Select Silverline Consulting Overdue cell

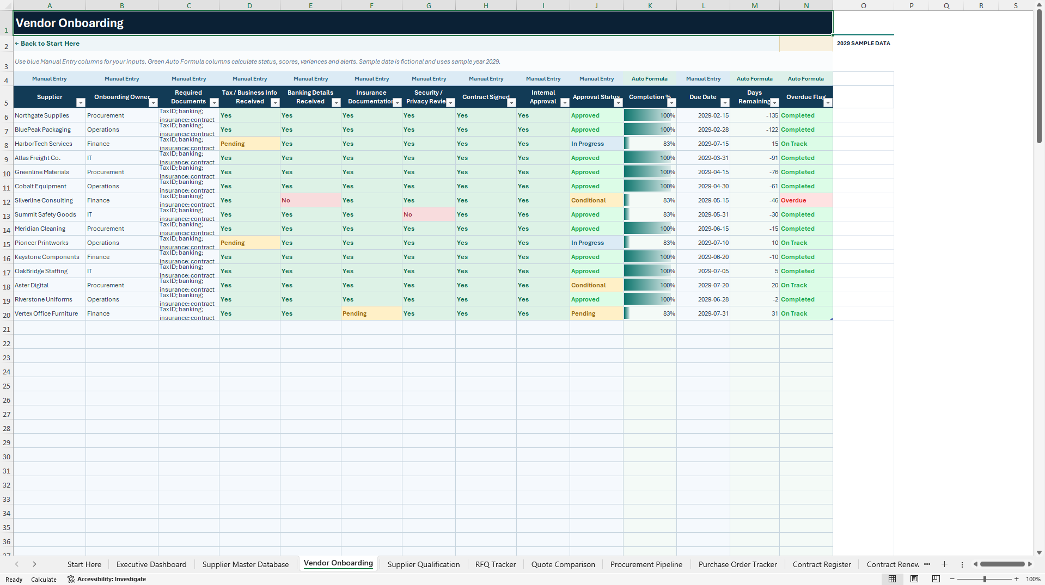pyautogui.click(x=806, y=200)
